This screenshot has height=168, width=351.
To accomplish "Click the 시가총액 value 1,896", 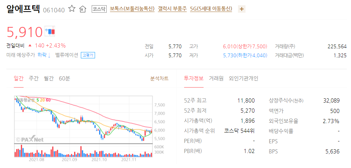I will (248, 121).
